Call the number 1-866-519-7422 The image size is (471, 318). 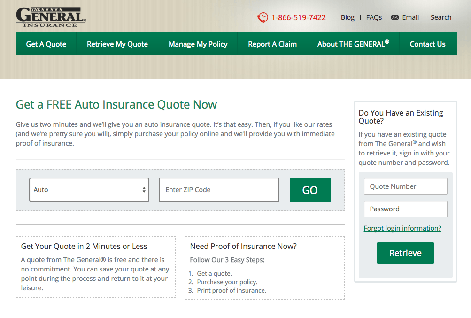tap(299, 17)
